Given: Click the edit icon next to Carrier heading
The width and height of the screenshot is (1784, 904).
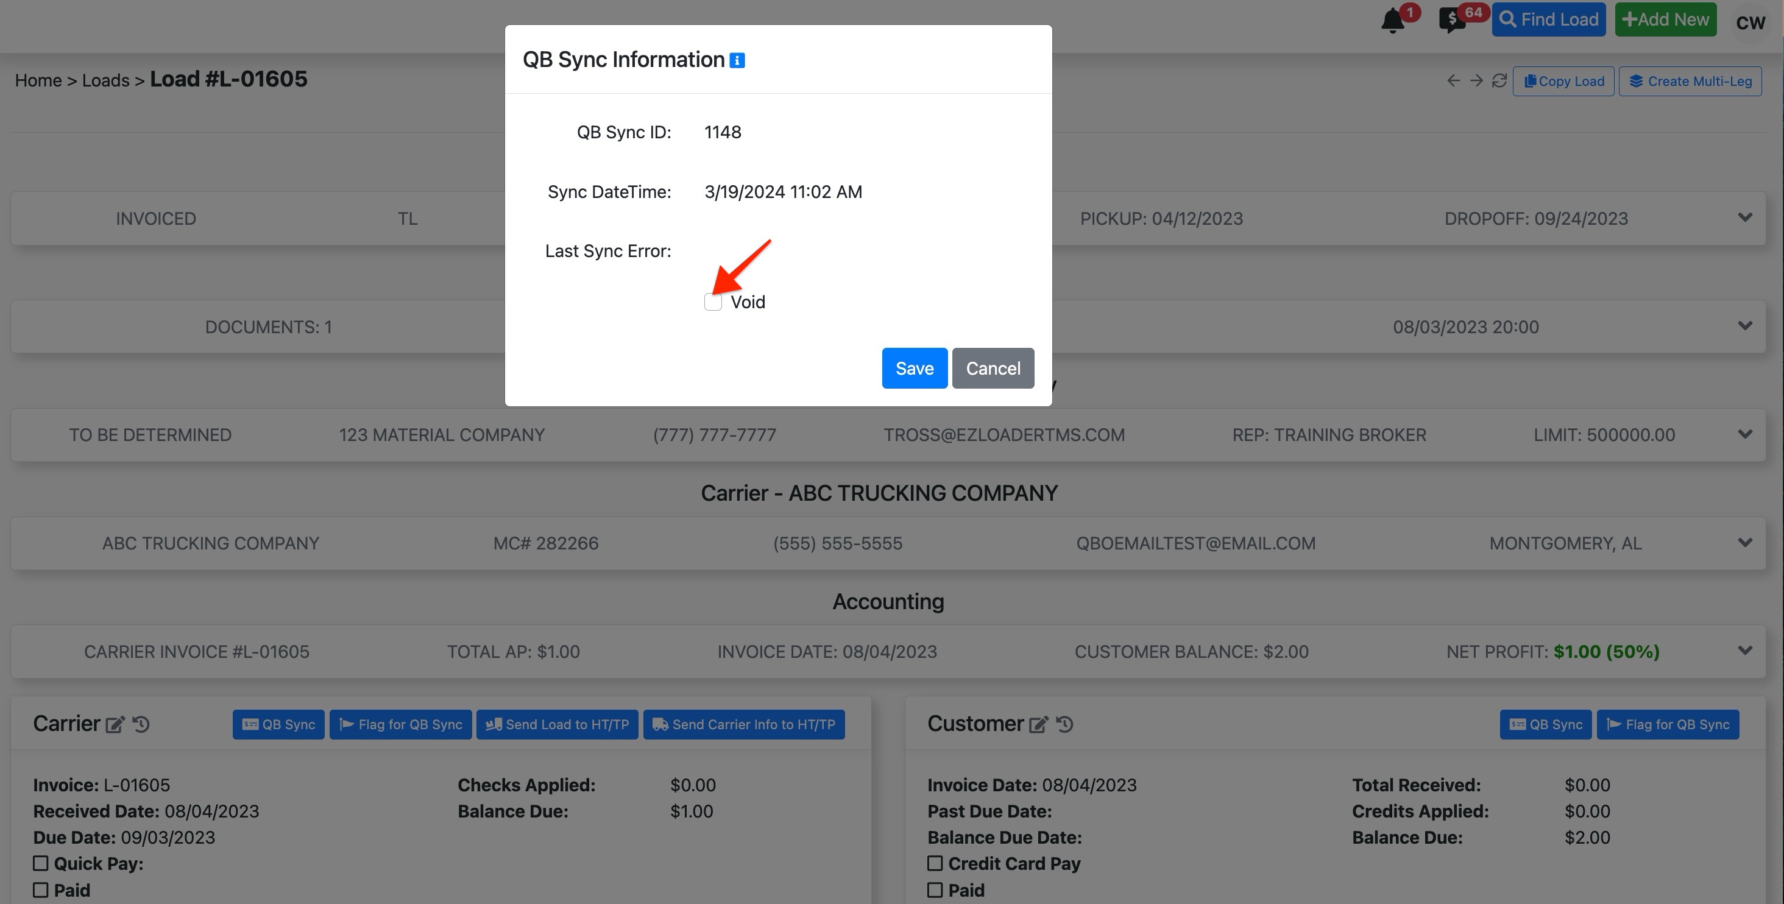Looking at the screenshot, I should [x=115, y=725].
